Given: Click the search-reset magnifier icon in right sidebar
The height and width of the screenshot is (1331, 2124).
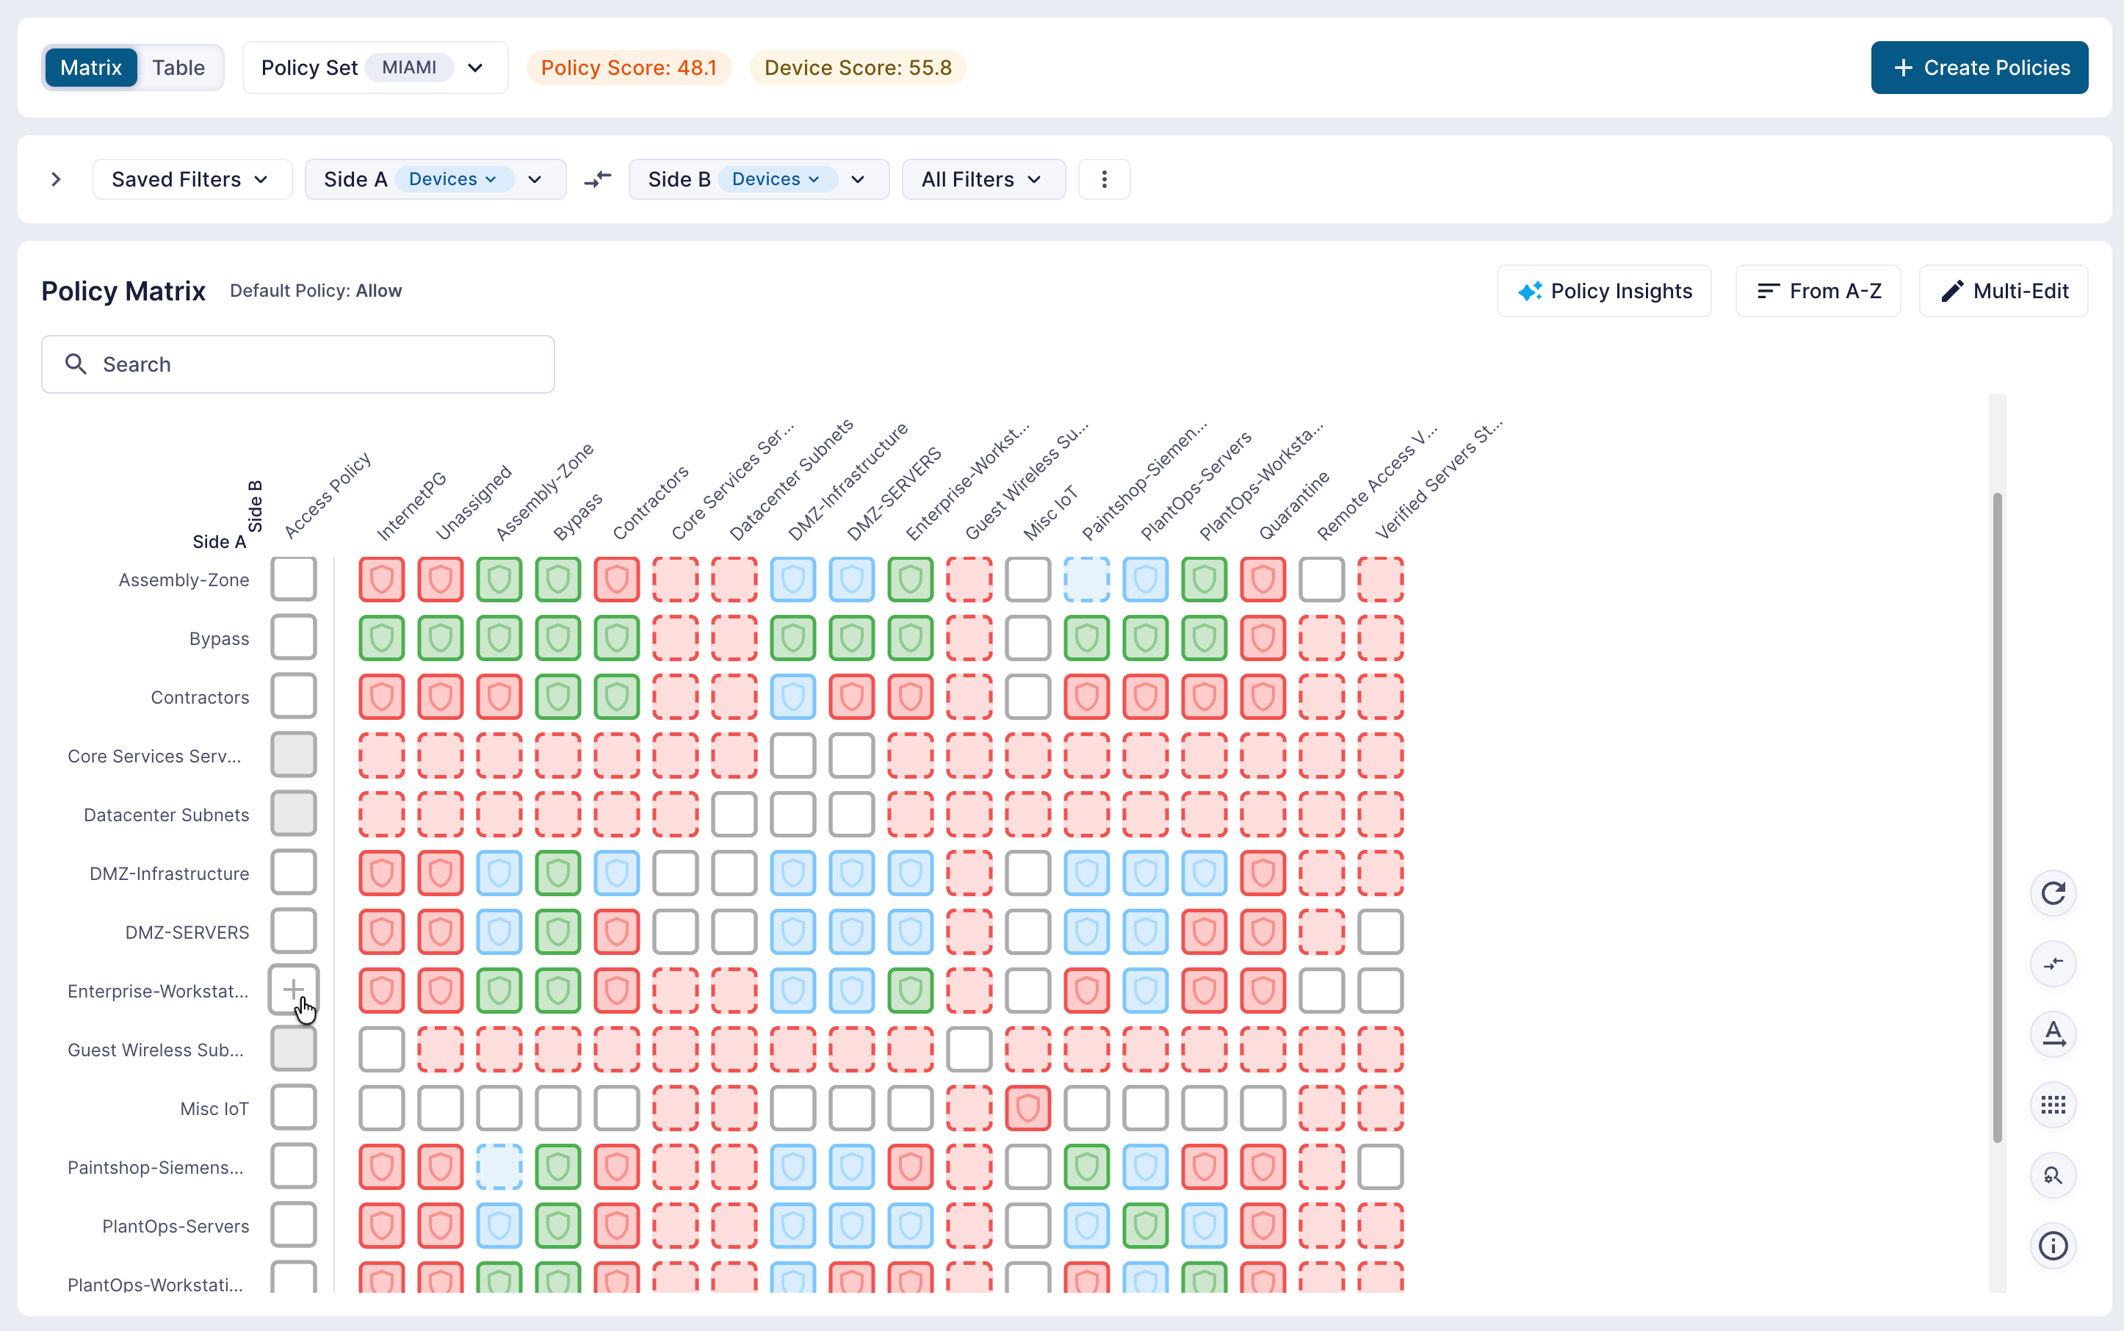Looking at the screenshot, I should [x=2053, y=1175].
